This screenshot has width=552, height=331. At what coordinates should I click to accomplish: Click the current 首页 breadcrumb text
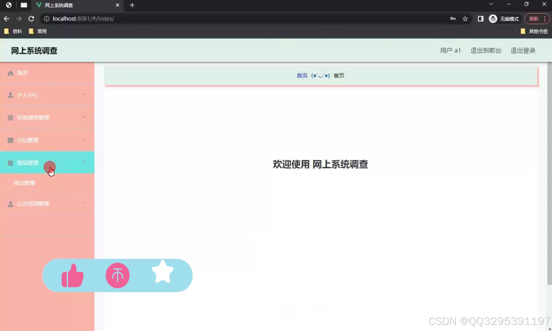[339, 76]
